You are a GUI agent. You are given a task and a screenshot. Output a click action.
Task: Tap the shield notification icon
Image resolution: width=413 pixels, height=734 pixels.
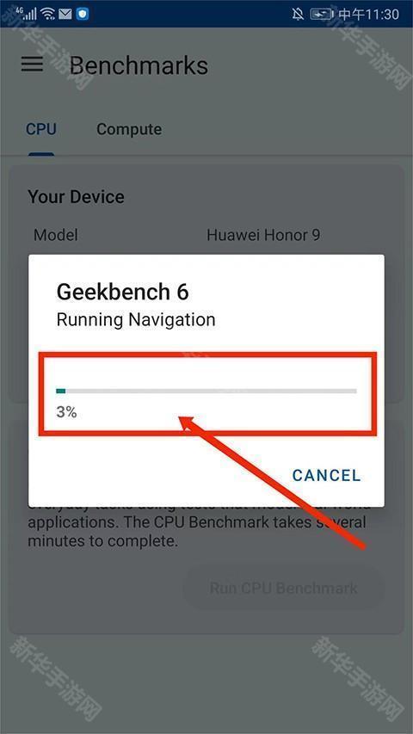[83, 14]
